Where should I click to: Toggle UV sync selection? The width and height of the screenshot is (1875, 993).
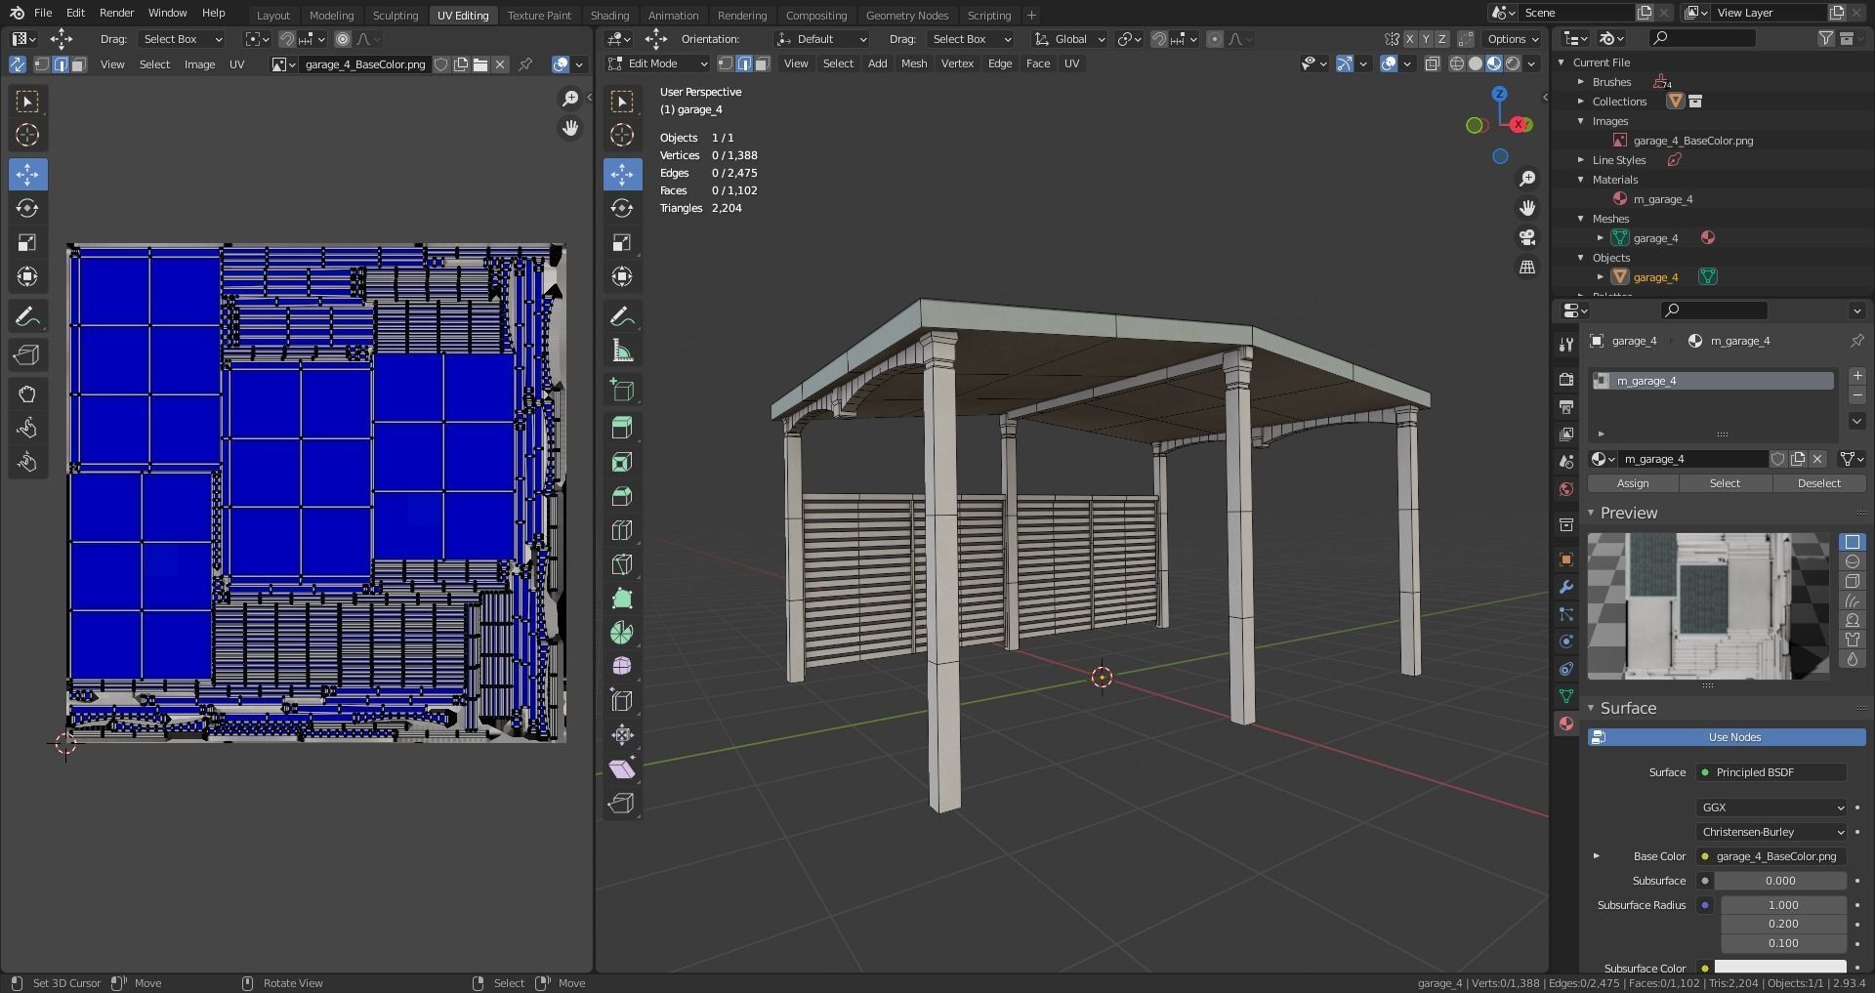tap(18, 64)
